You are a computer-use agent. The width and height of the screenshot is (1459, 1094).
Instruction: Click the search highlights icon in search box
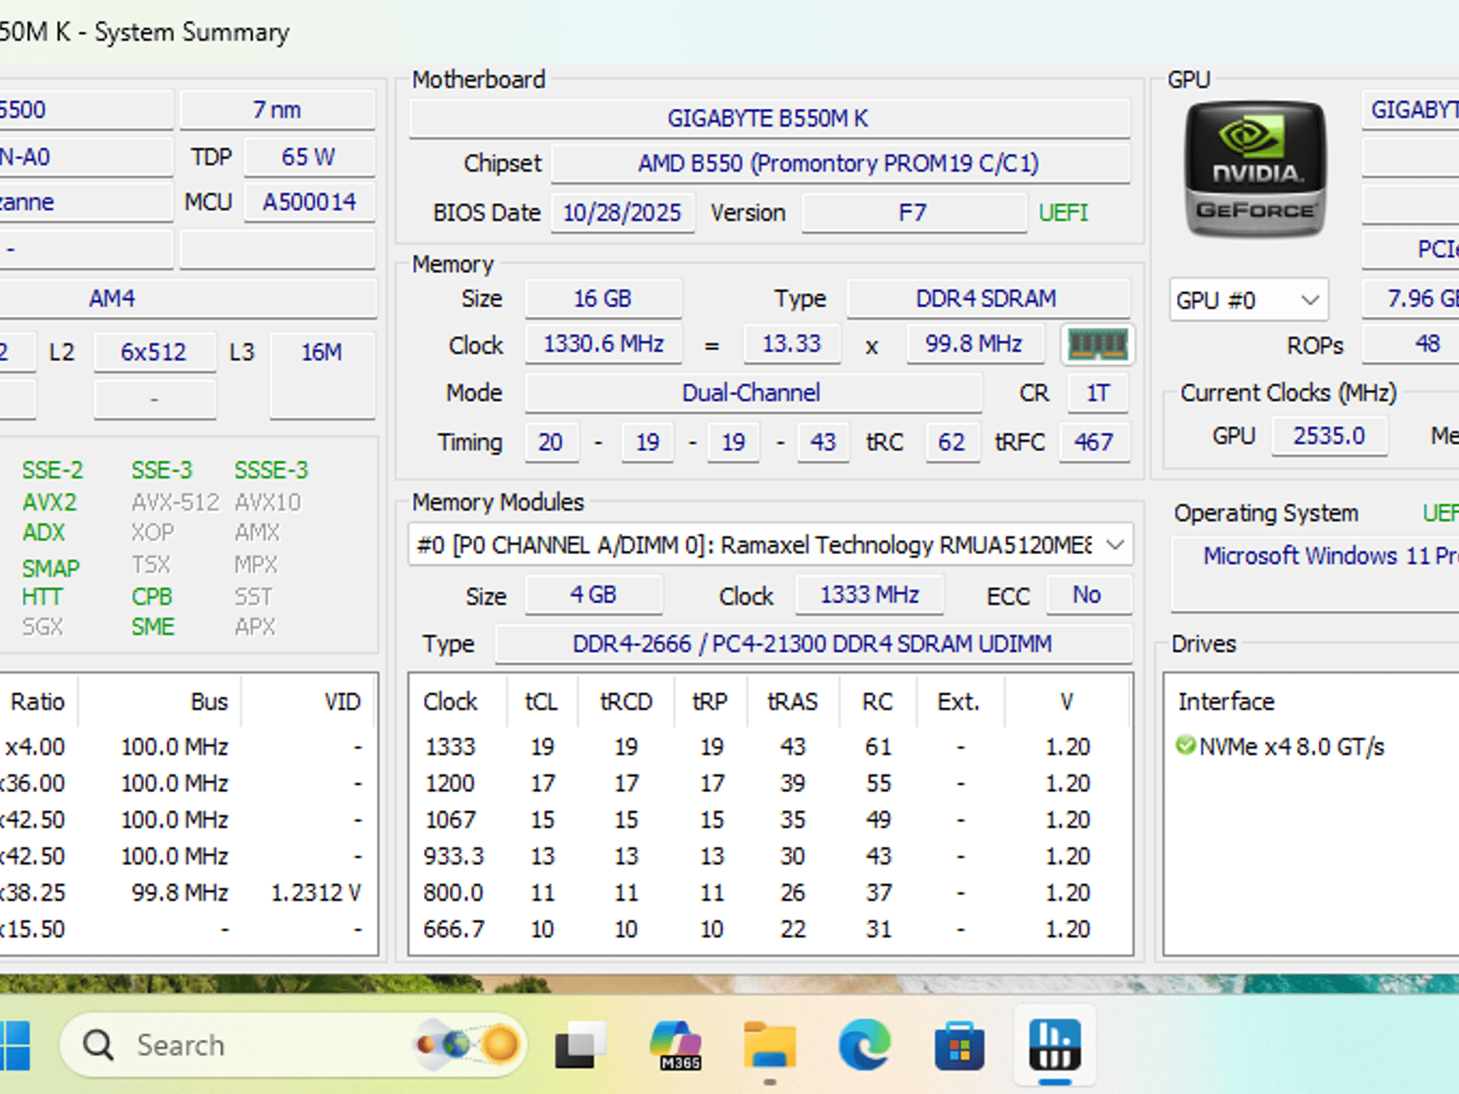pyautogui.click(x=468, y=1045)
